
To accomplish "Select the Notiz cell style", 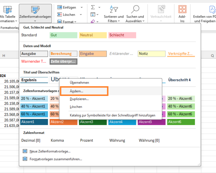I will tap(151, 54).
